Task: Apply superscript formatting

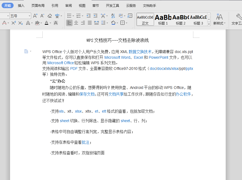Action: [14, 23]
